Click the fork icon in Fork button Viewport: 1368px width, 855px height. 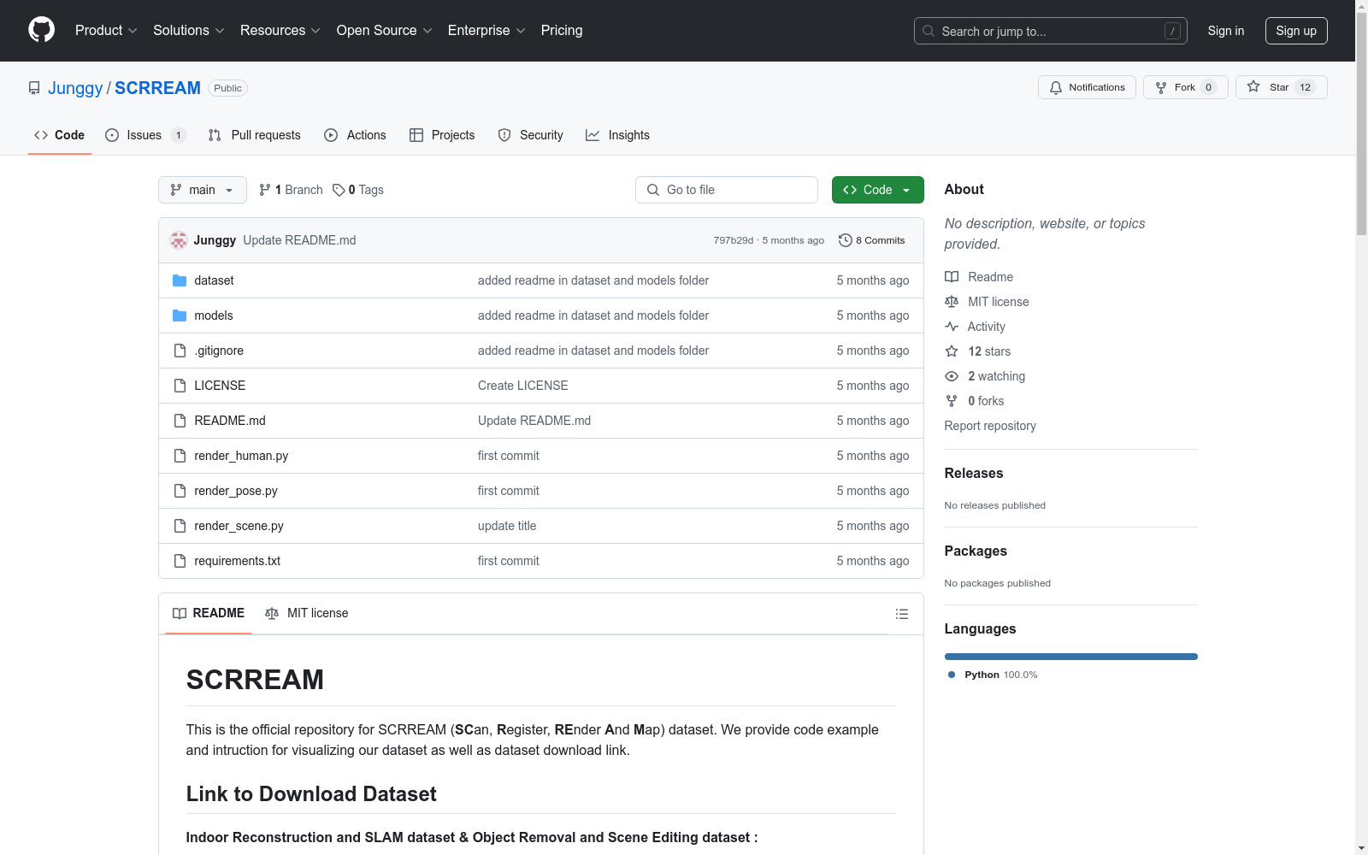[1161, 87]
